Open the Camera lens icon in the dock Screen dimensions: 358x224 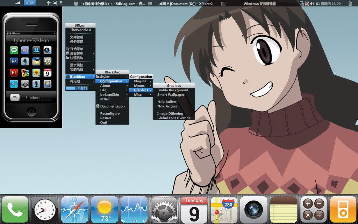pos(254,209)
